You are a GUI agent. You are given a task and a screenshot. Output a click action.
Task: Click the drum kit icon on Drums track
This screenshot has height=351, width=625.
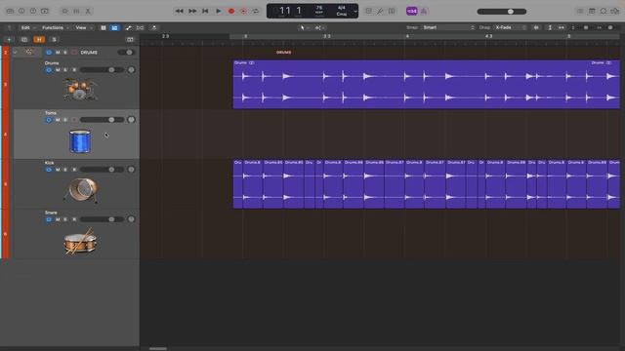pyautogui.click(x=80, y=90)
